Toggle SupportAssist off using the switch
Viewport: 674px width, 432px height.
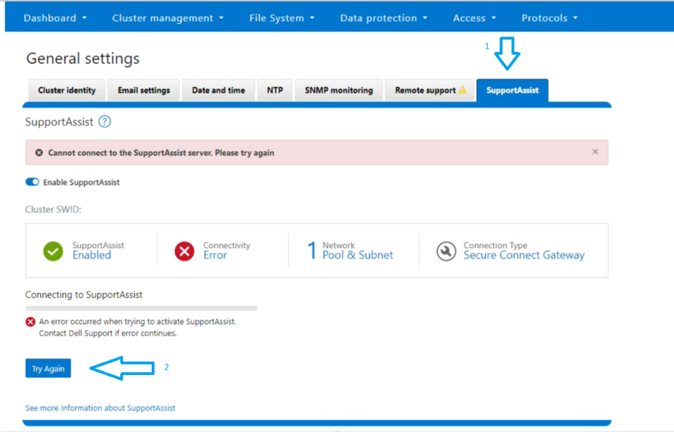tap(32, 181)
